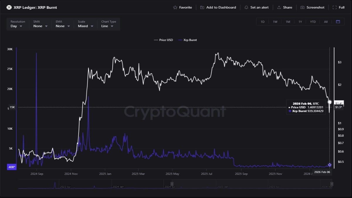Click the Favorite star icon
Screen dimensions: 352x198
coord(175,7)
